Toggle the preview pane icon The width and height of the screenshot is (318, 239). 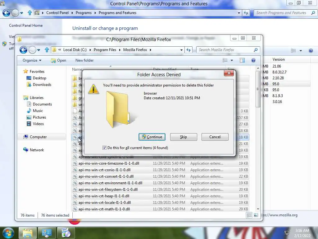point(242,60)
